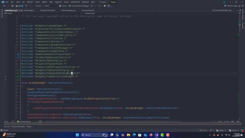
Task: Click the Visual Studio logo icon
Action: click(3, 2)
